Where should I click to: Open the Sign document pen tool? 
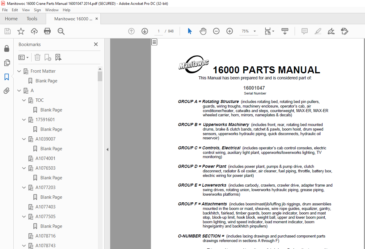click(331, 31)
